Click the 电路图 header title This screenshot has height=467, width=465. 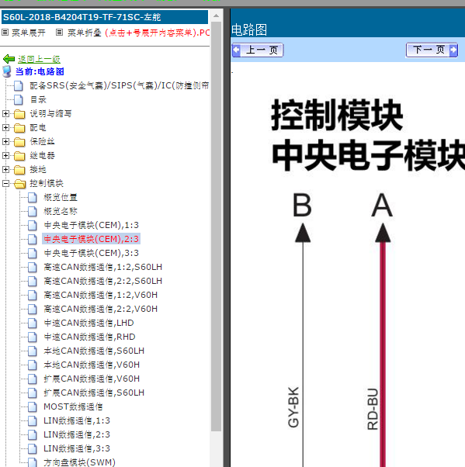tap(249, 29)
